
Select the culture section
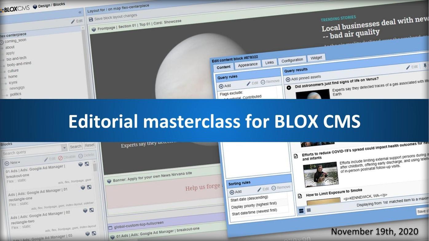(x=13, y=71)
